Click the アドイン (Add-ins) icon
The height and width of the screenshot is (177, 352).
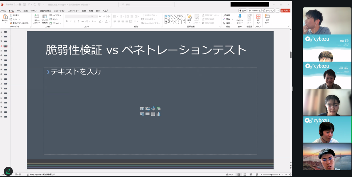pyautogui.click(x=258, y=17)
